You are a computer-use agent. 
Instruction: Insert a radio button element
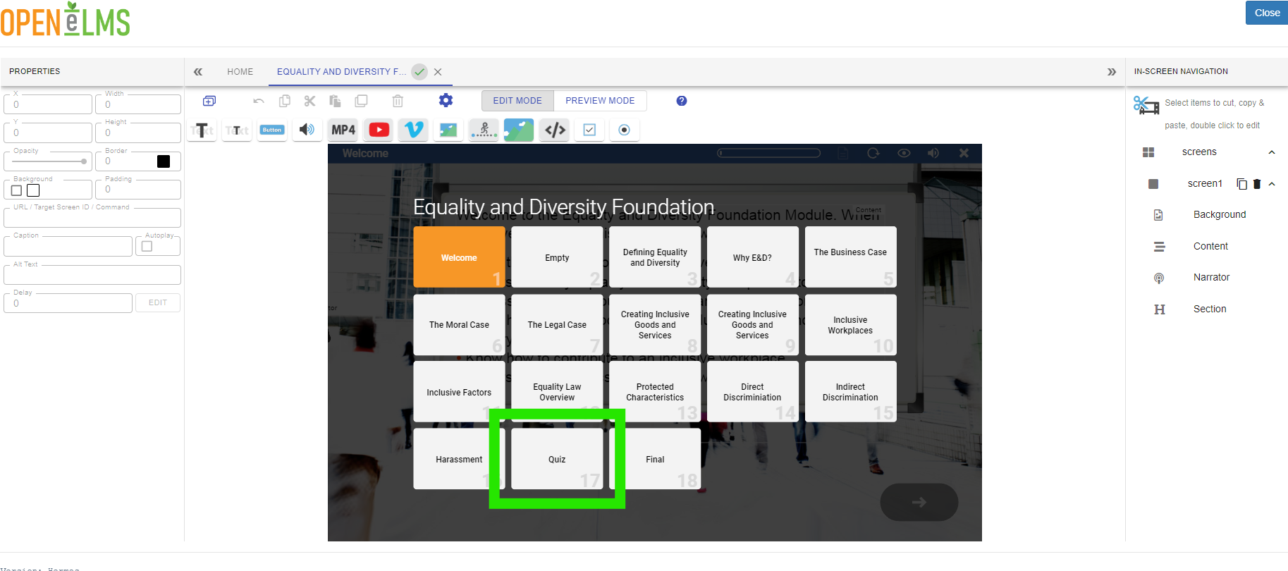624,130
